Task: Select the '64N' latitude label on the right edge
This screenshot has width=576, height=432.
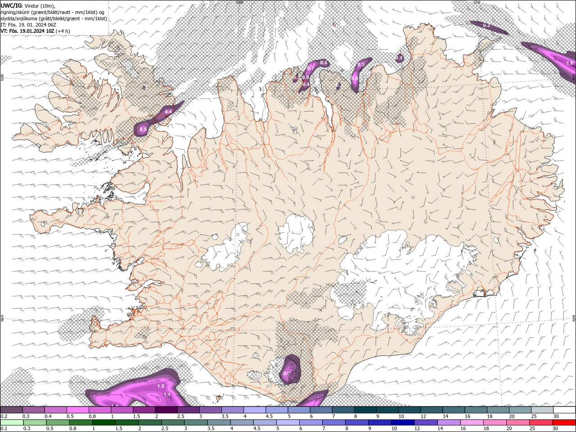Action: pyautogui.click(x=574, y=318)
